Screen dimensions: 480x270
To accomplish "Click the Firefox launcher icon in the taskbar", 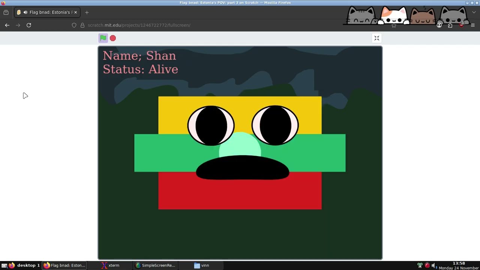I will (12, 265).
